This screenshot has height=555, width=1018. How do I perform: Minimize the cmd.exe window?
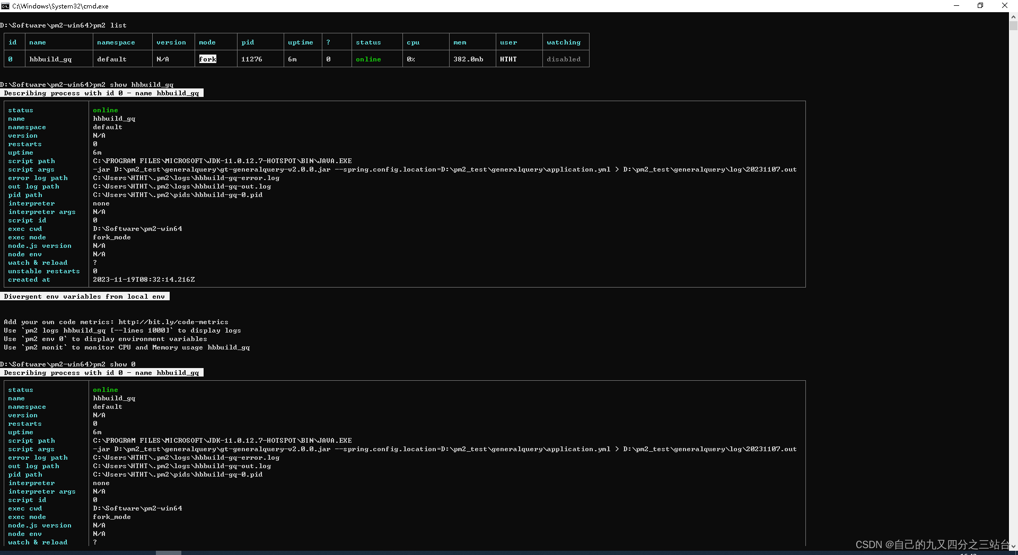pos(956,6)
